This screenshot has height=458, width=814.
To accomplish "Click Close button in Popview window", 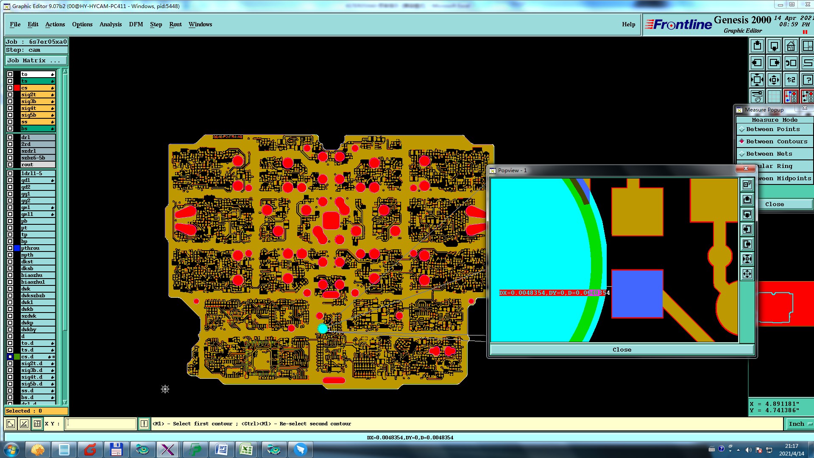I will tap(622, 350).
